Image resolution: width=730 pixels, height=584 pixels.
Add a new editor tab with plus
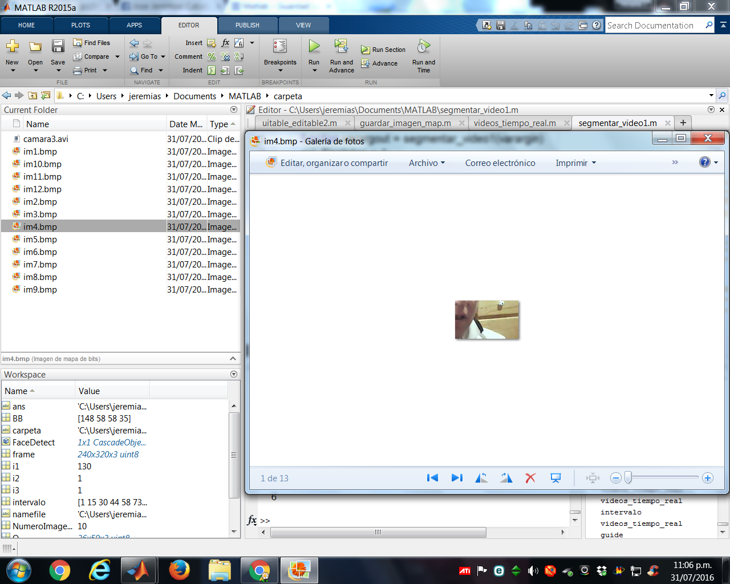[683, 123]
